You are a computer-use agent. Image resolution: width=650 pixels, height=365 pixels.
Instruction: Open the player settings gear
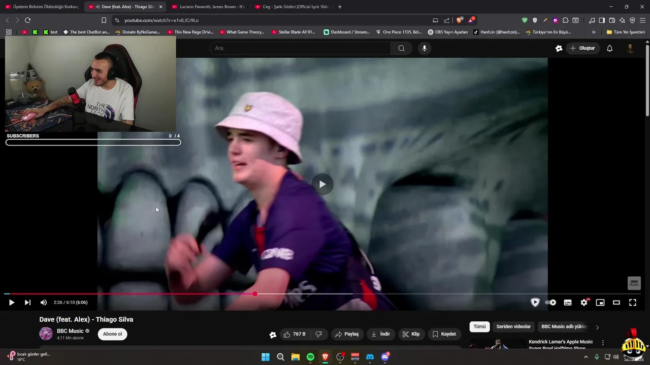(584, 303)
